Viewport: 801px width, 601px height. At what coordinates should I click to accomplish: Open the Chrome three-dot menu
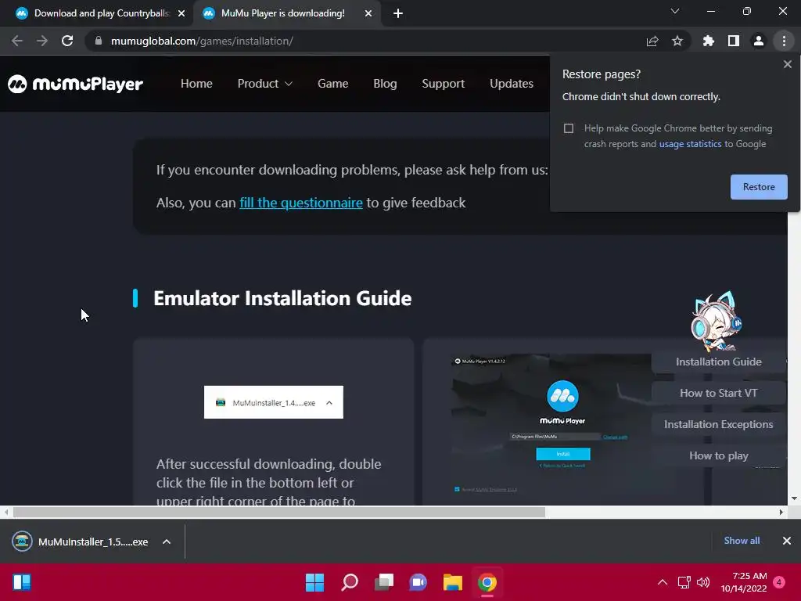(784, 41)
